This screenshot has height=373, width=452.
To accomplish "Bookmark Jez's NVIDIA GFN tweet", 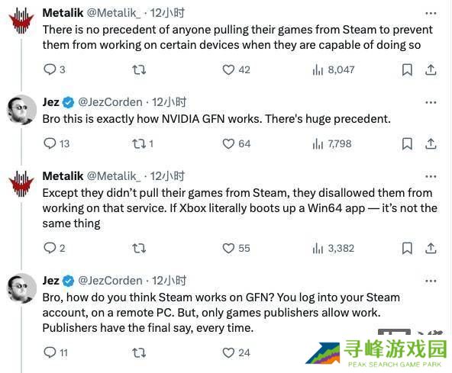I will pyautogui.click(x=407, y=143).
